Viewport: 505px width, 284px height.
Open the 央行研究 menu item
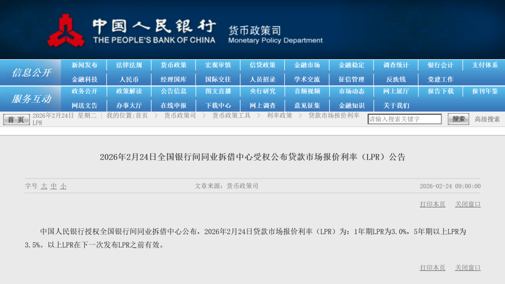pyautogui.click(x=263, y=92)
